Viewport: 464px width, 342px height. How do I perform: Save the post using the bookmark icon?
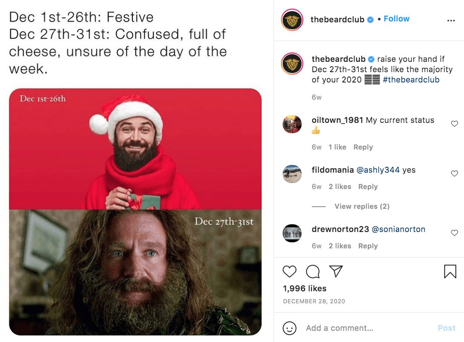(450, 272)
